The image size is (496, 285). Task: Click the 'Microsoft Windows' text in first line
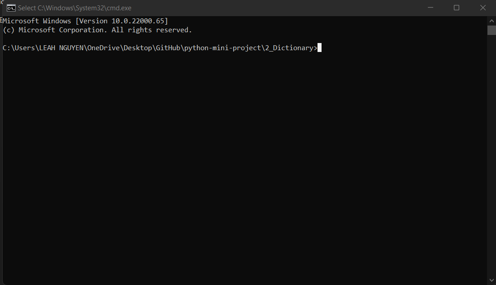(37, 21)
